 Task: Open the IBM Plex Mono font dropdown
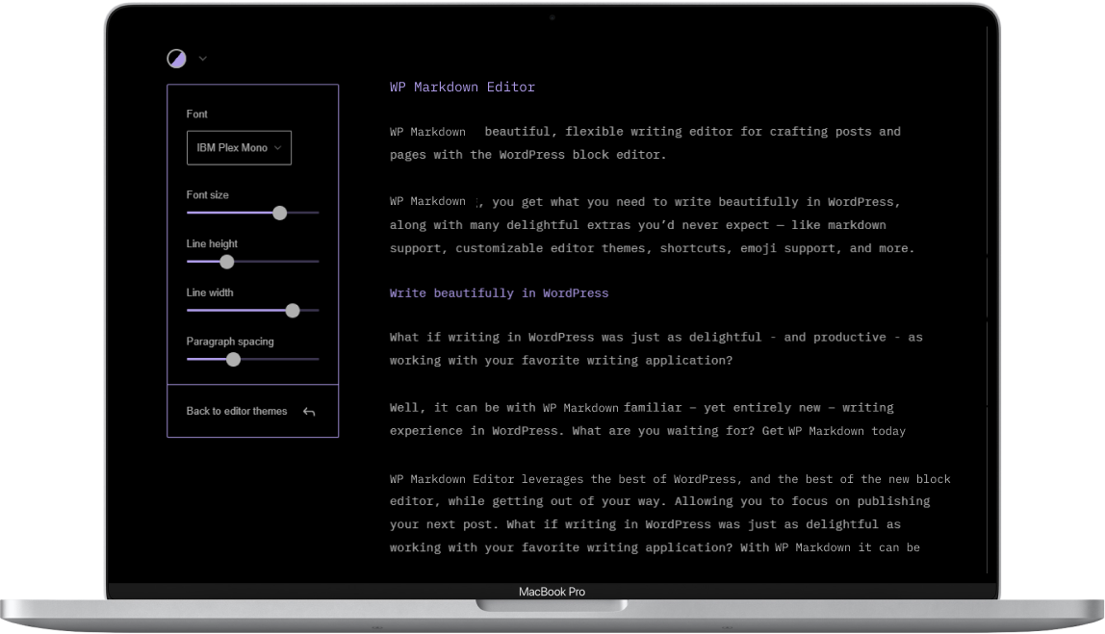pos(239,148)
